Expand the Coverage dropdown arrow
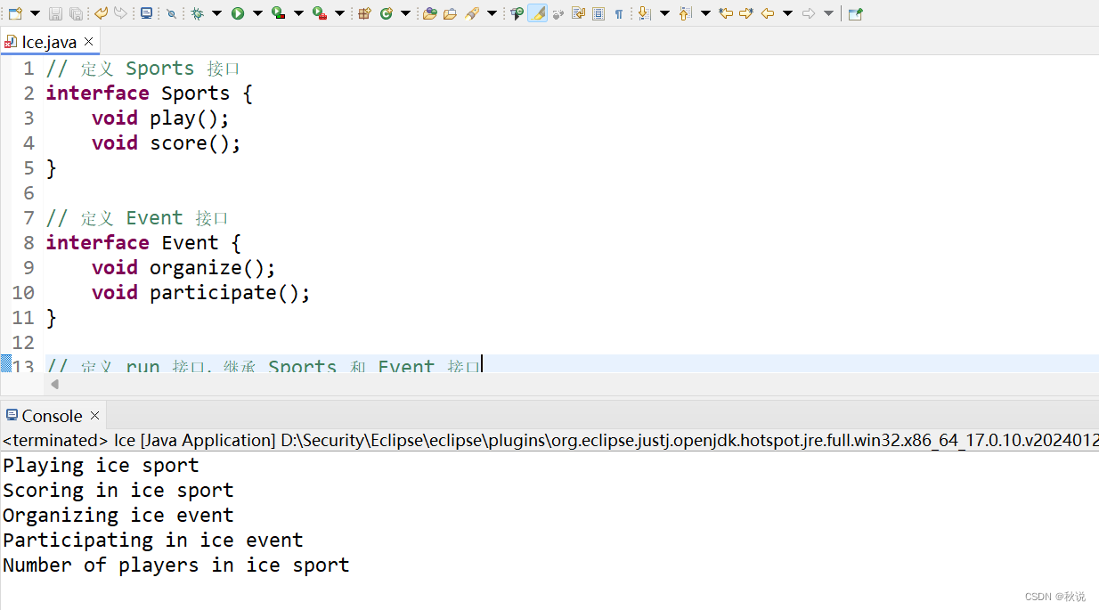 (298, 13)
